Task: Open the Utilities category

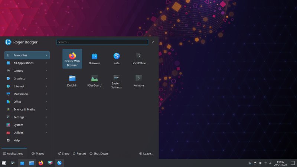Action: click(27, 133)
